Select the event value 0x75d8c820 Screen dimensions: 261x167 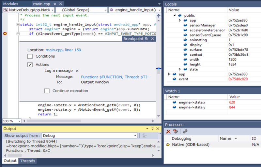(238, 79)
